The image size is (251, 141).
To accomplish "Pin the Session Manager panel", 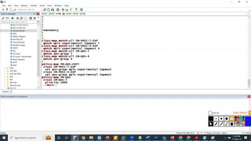I will (34, 14).
